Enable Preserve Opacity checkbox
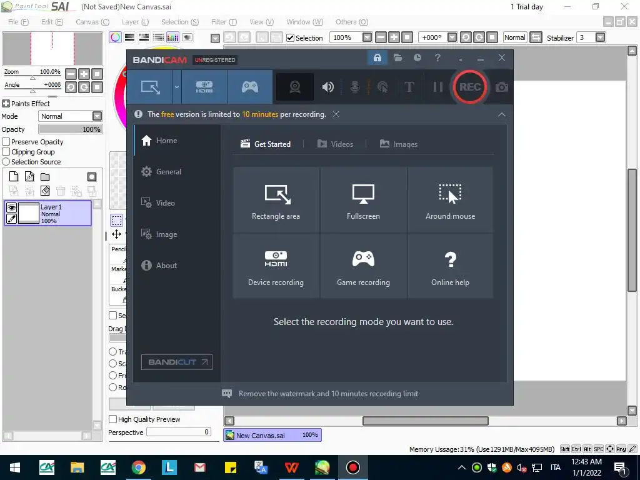Image resolution: width=640 pixels, height=480 pixels. 6,142
